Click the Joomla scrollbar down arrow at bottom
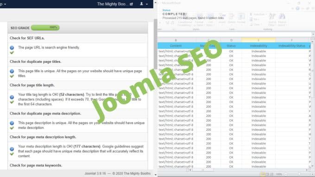Viewport: 315px width, 177px height. (156, 175)
